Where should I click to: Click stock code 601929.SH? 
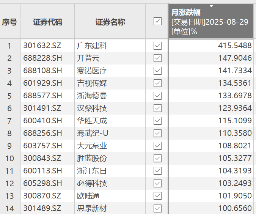[x=42, y=83]
